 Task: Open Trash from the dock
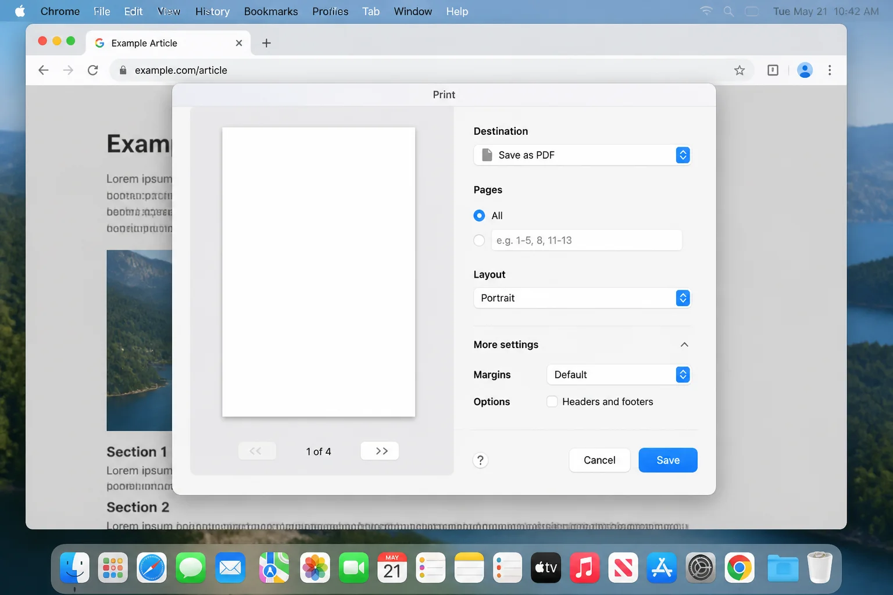click(x=820, y=568)
